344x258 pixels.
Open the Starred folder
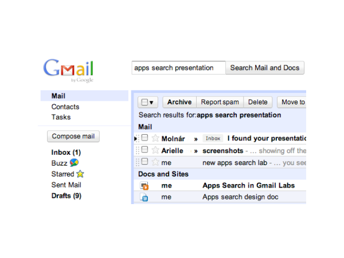[x=62, y=174]
